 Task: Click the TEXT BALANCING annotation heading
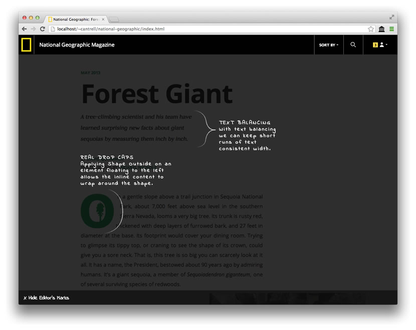[x=245, y=122]
